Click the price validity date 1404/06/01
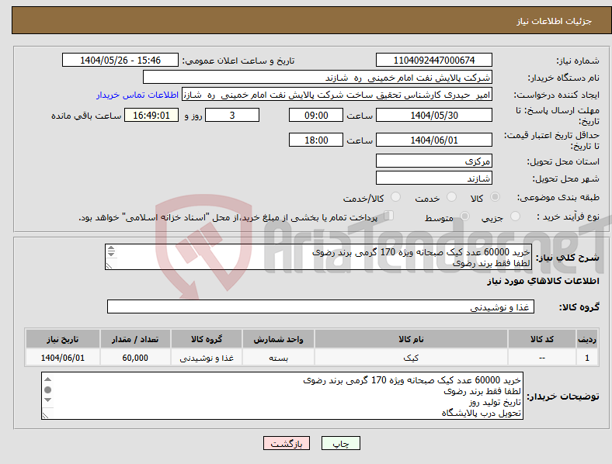Screen dimensions: 612x464 433,140
